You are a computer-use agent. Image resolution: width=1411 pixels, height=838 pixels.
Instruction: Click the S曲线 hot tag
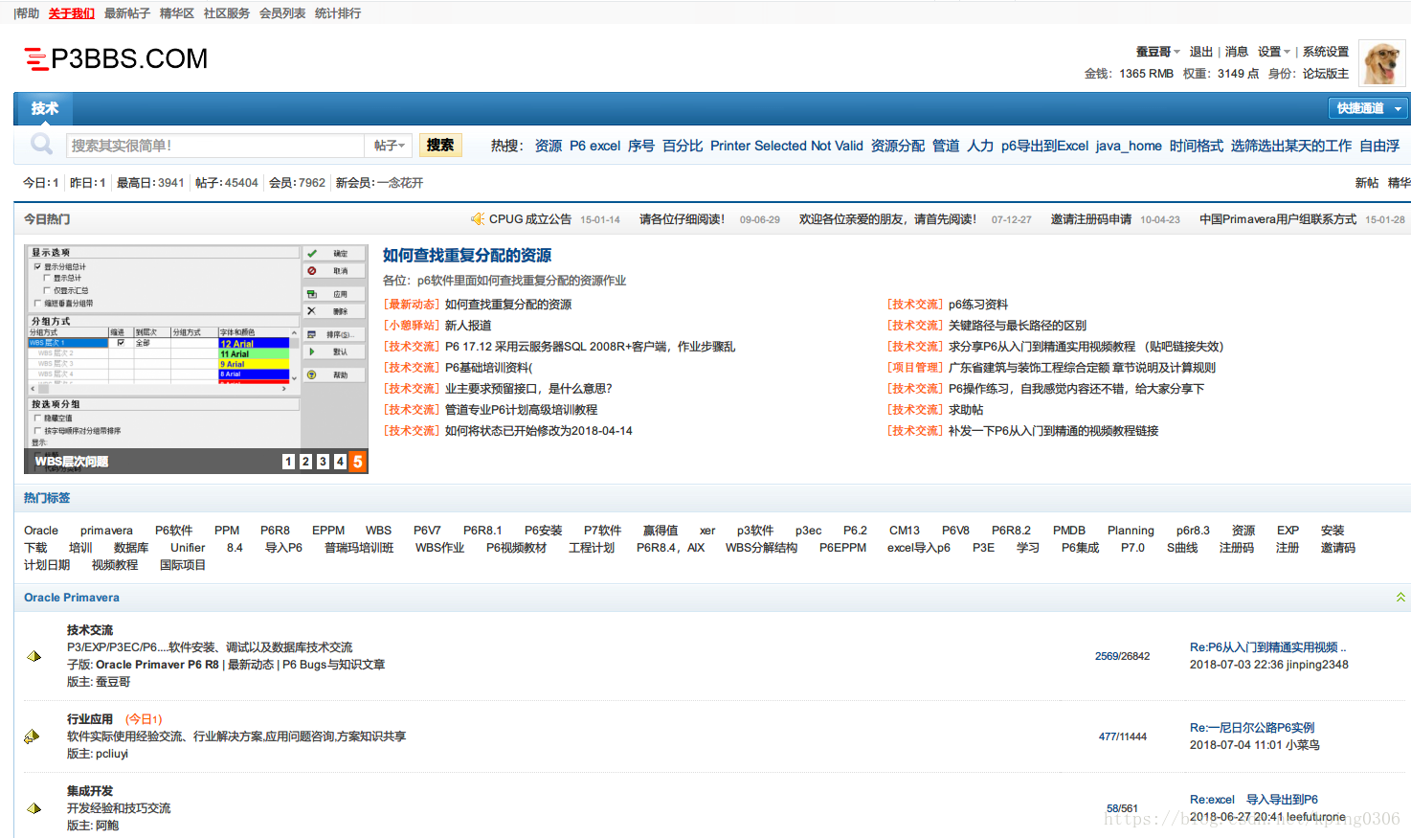[1182, 548]
